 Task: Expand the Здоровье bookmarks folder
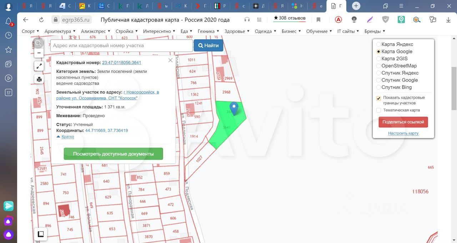pos(237,31)
